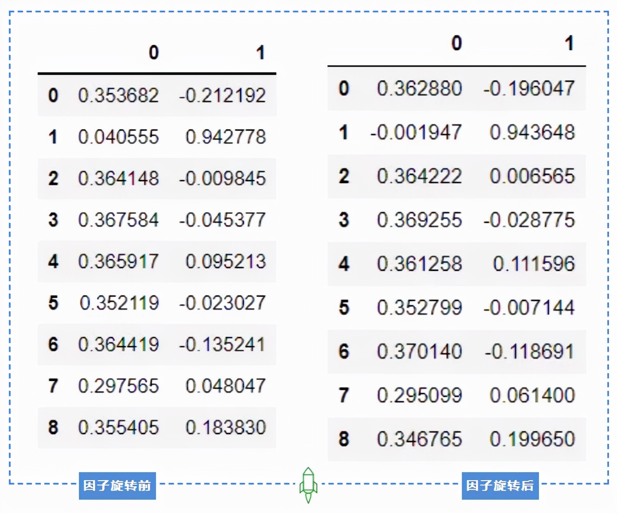Select cell value 0.365917

pyautogui.click(x=118, y=261)
